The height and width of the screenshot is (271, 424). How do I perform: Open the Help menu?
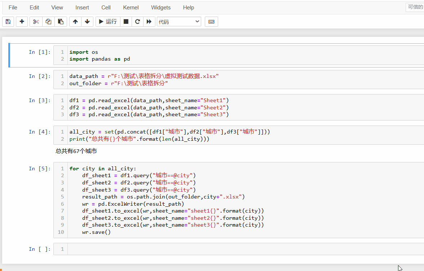(x=189, y=8)
